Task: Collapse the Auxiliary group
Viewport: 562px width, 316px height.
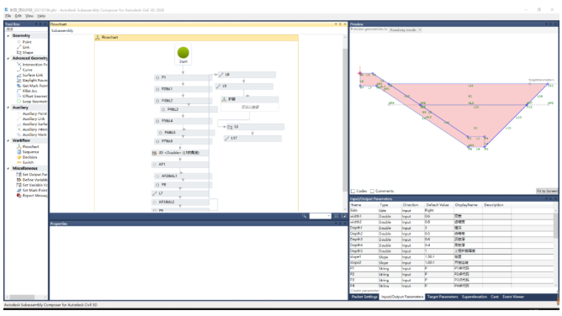Action: coord(8,108)
